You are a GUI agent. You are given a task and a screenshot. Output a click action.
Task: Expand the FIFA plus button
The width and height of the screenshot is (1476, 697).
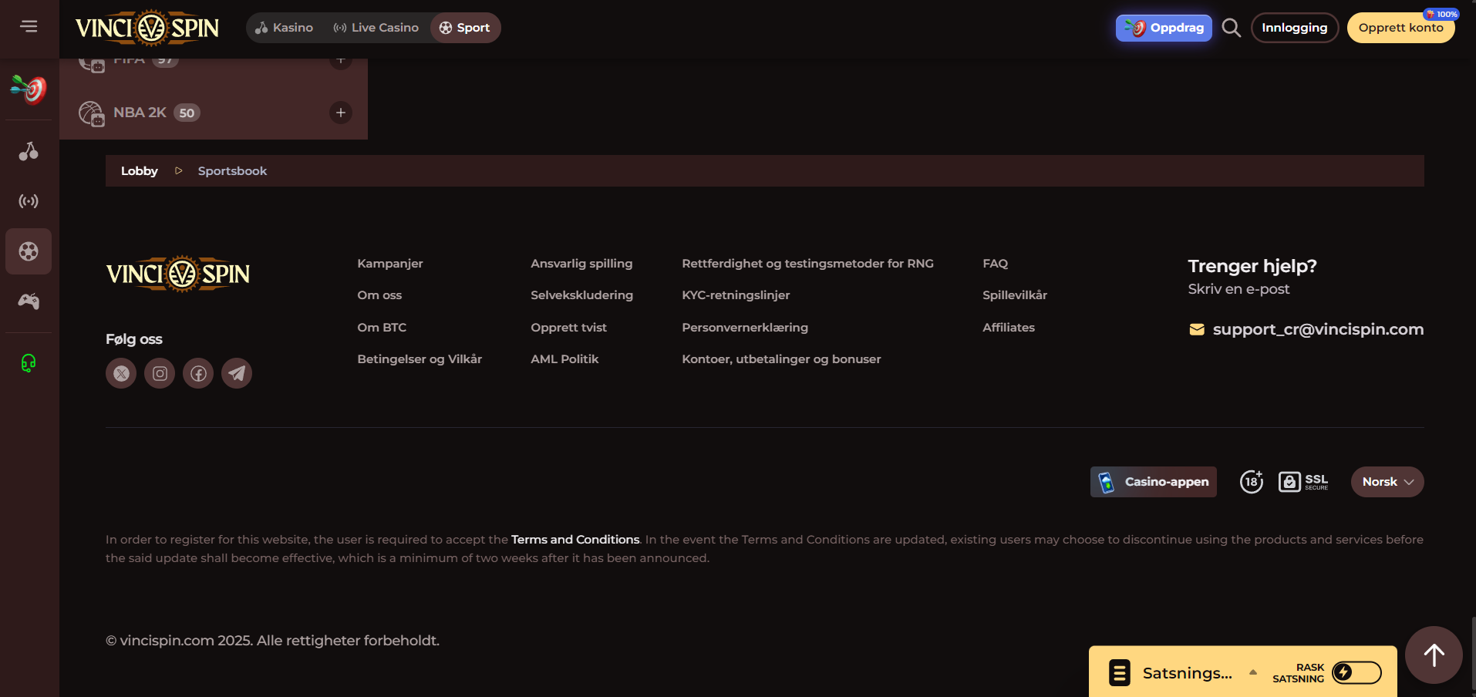click(341, 61)
